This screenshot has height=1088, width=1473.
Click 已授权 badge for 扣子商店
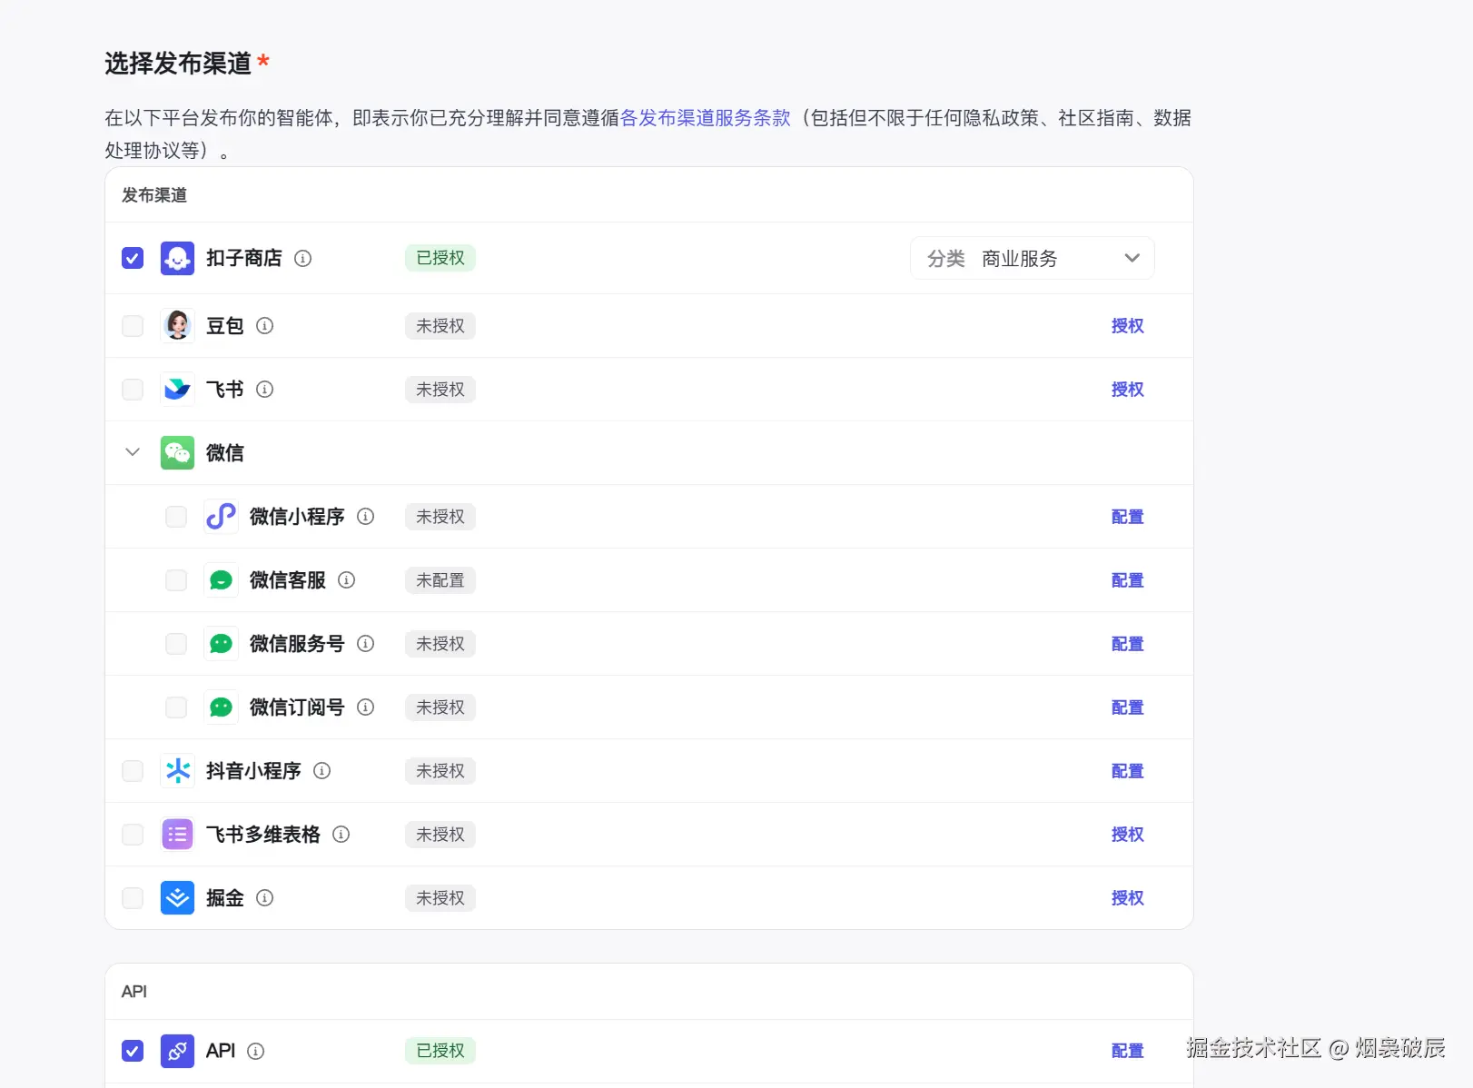pos(440,258)
